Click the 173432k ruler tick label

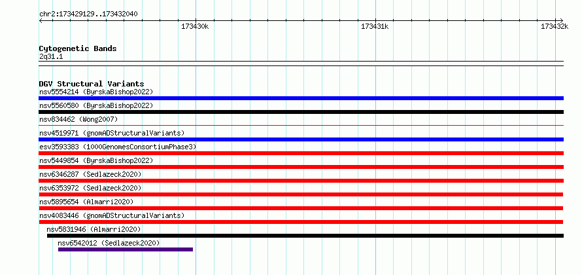(555, 26)
